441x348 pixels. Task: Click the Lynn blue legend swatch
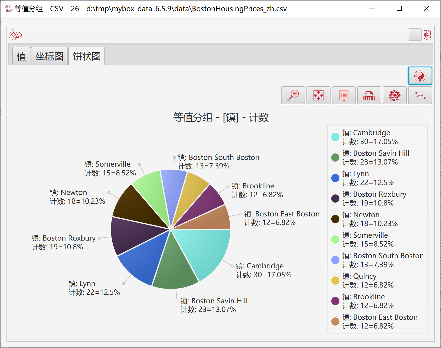[335, 178]
